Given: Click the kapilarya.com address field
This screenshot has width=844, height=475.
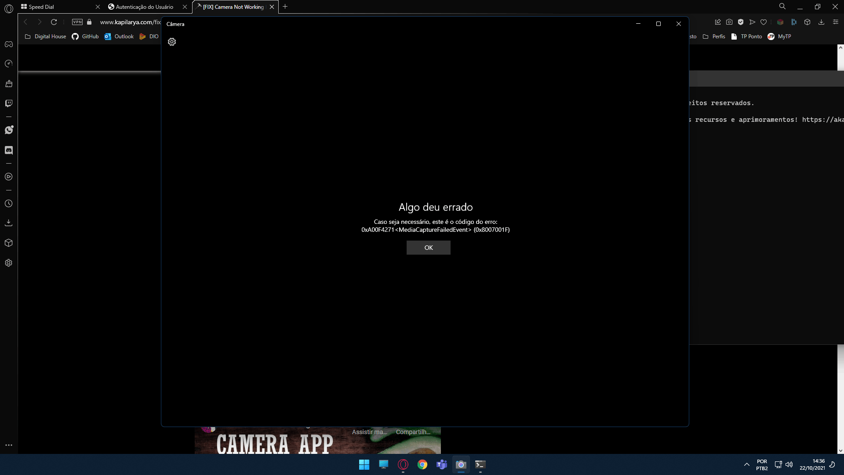Looking at the screenshot, I should [130, 22].
